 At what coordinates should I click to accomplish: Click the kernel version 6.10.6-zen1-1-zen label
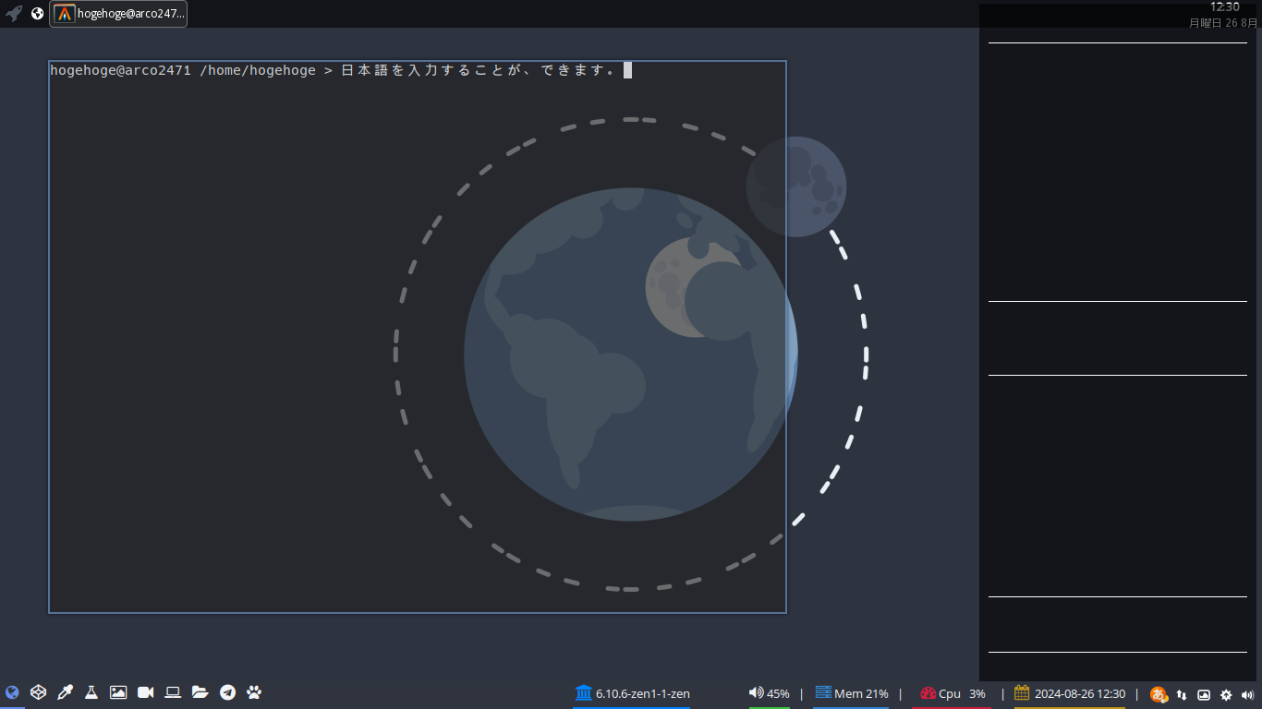[643, 693]
